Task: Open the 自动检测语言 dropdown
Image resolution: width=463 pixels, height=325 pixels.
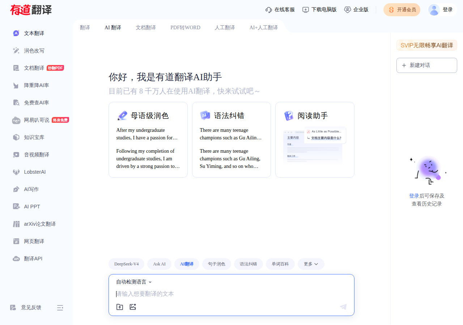Action: click(x=134, y=282)
